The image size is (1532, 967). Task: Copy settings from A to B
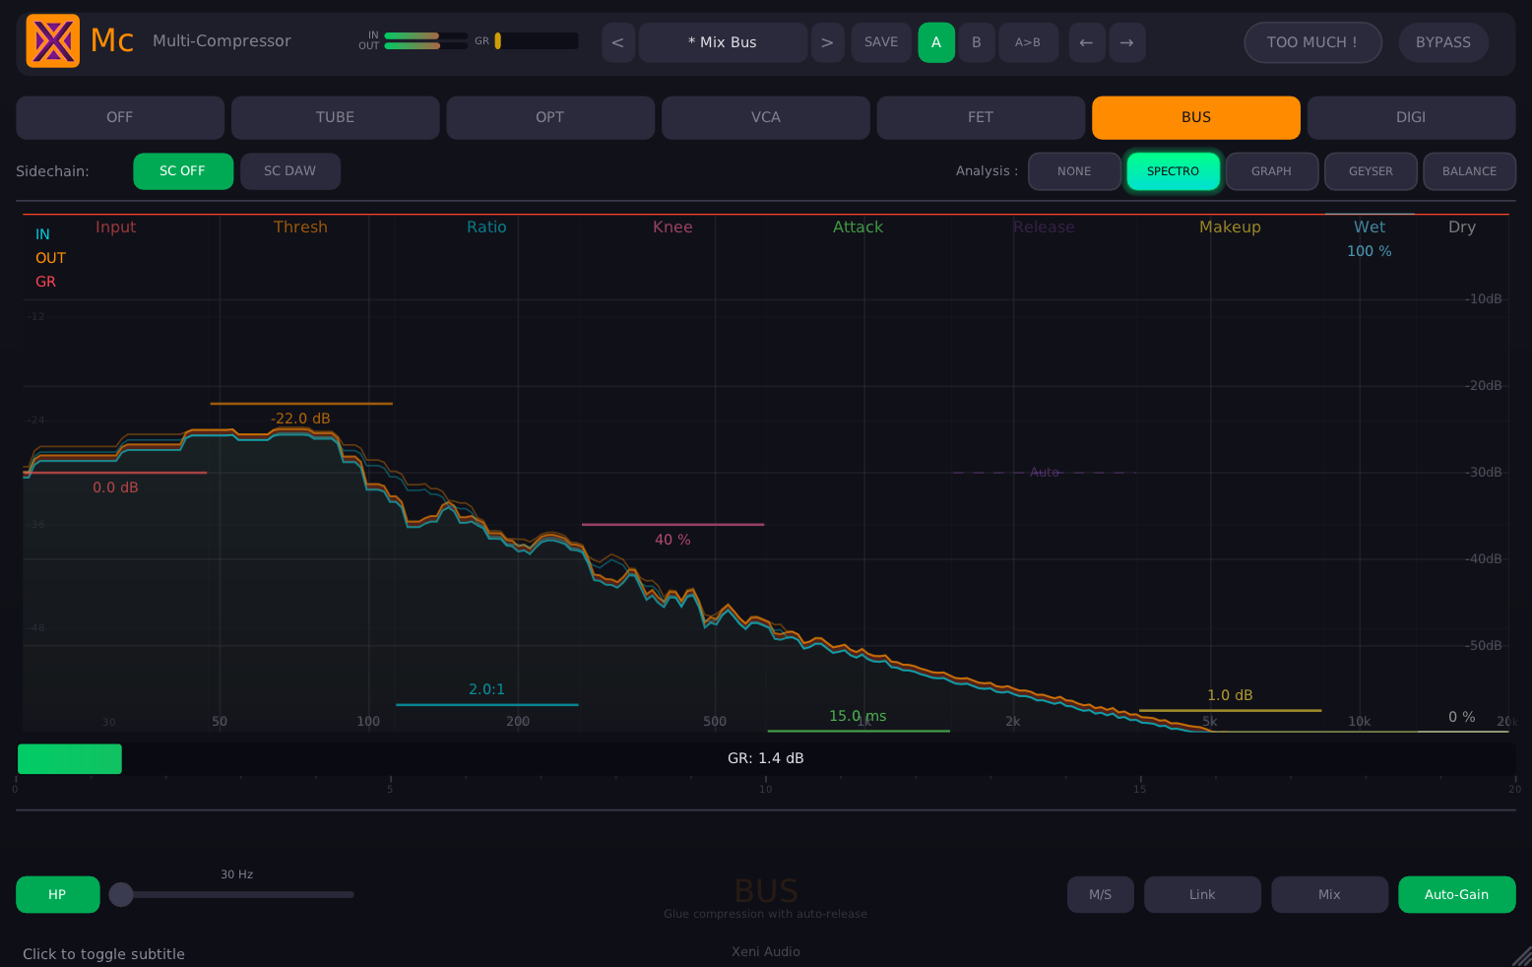click(x=1028, y=42)
